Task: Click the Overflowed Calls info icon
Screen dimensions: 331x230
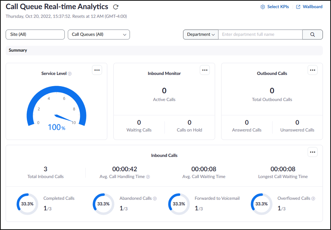Action: point(314,198)
